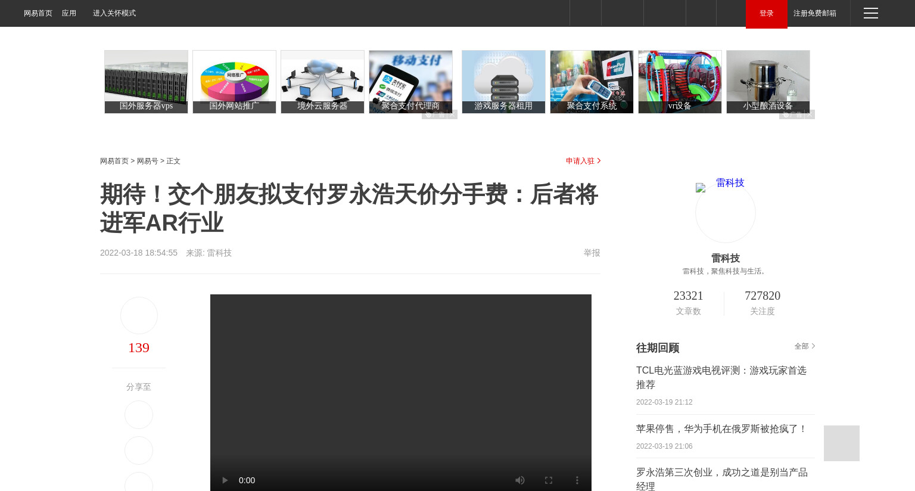The image size is (915, 491).
Task: Click date 2022-03-19 21:12
Action: pos(664,402)
